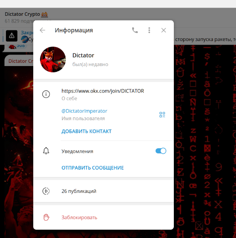Click the был(а) недавно status text
Image resolution: width=236 pixels, height=238 pixels.
click(90, 64)
